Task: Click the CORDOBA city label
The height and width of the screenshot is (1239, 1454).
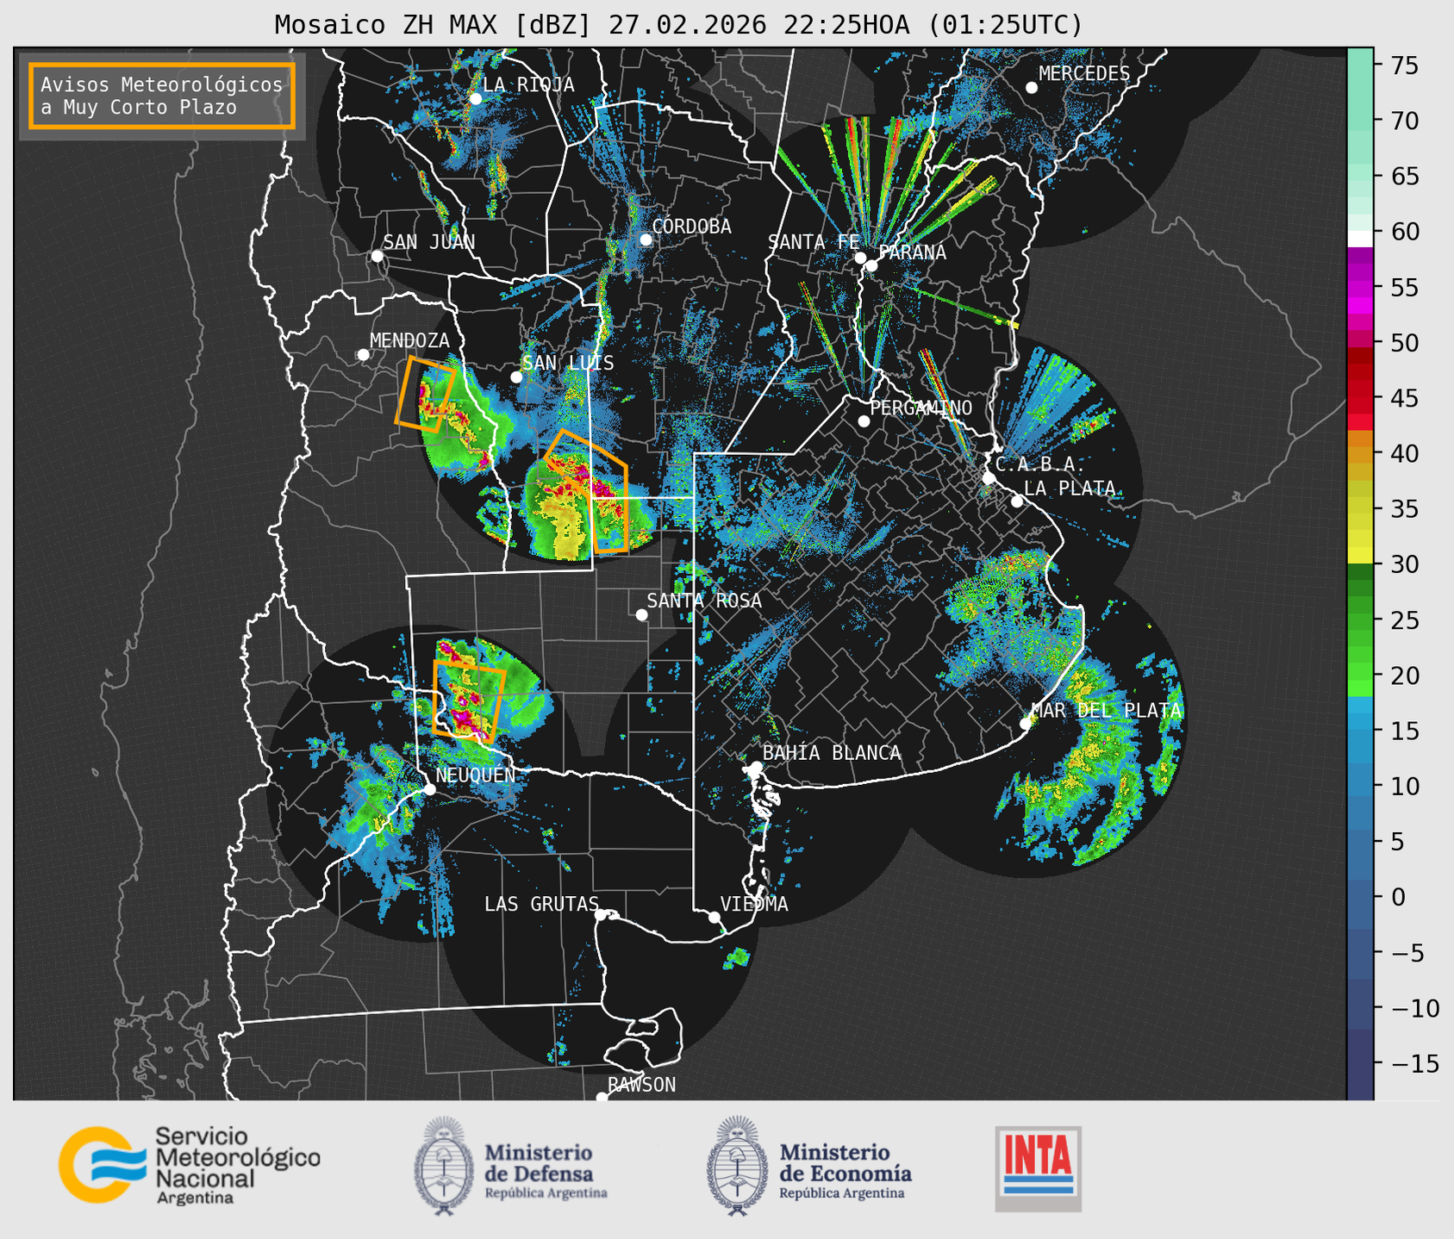Action: click(691, 227)
